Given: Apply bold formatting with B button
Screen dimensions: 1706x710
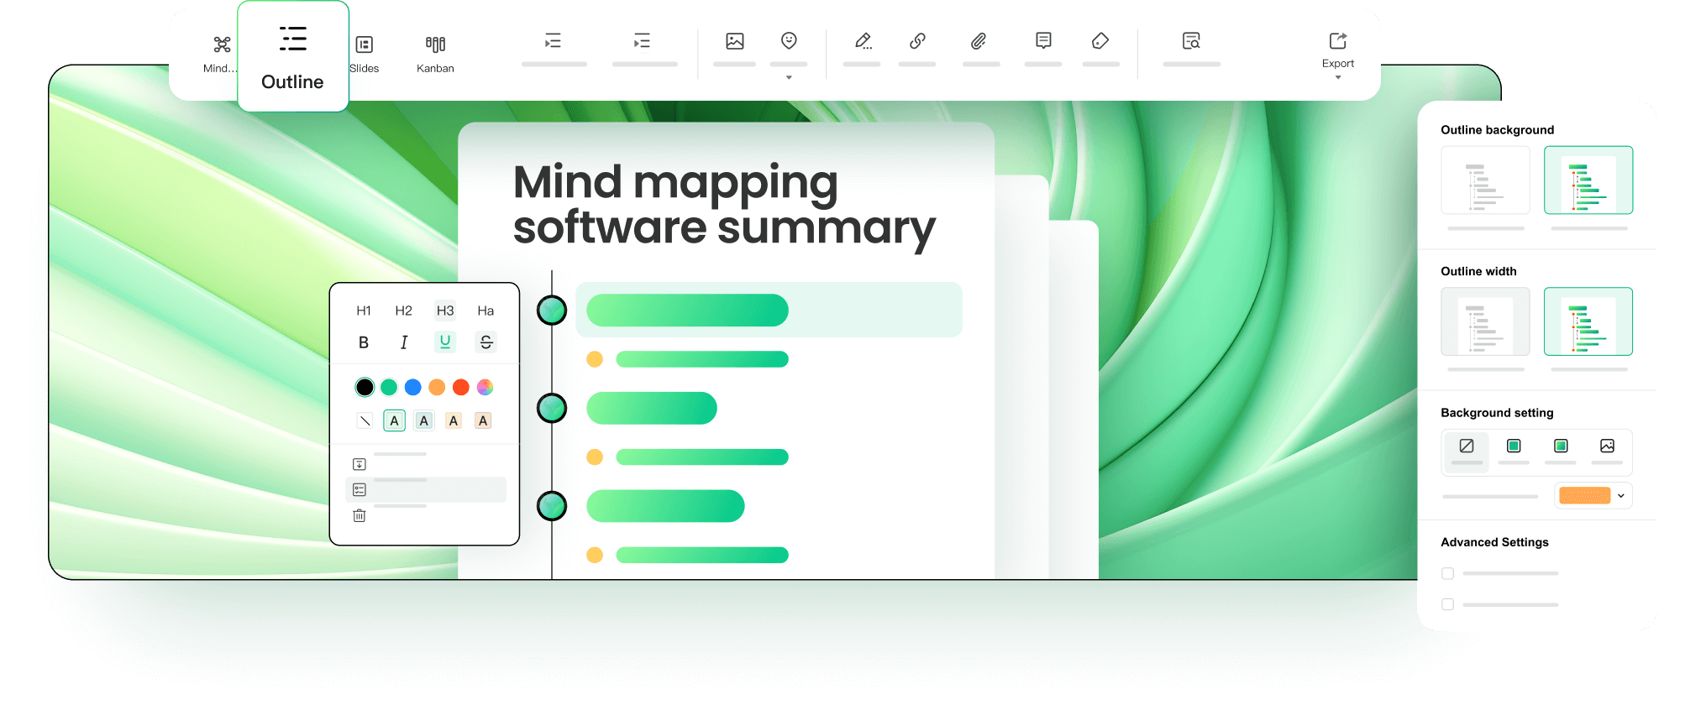Looking at the screenshot, I should click(x=364, y=342).
